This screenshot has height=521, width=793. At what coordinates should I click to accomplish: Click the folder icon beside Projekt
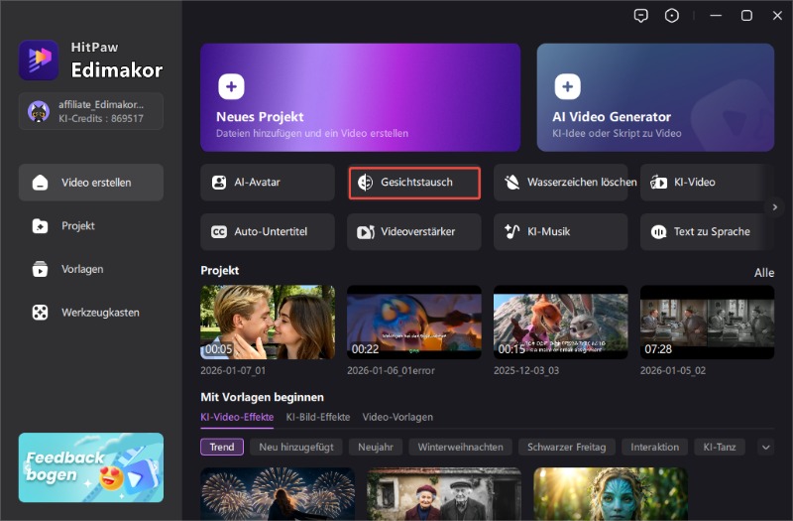click(40, 226)
